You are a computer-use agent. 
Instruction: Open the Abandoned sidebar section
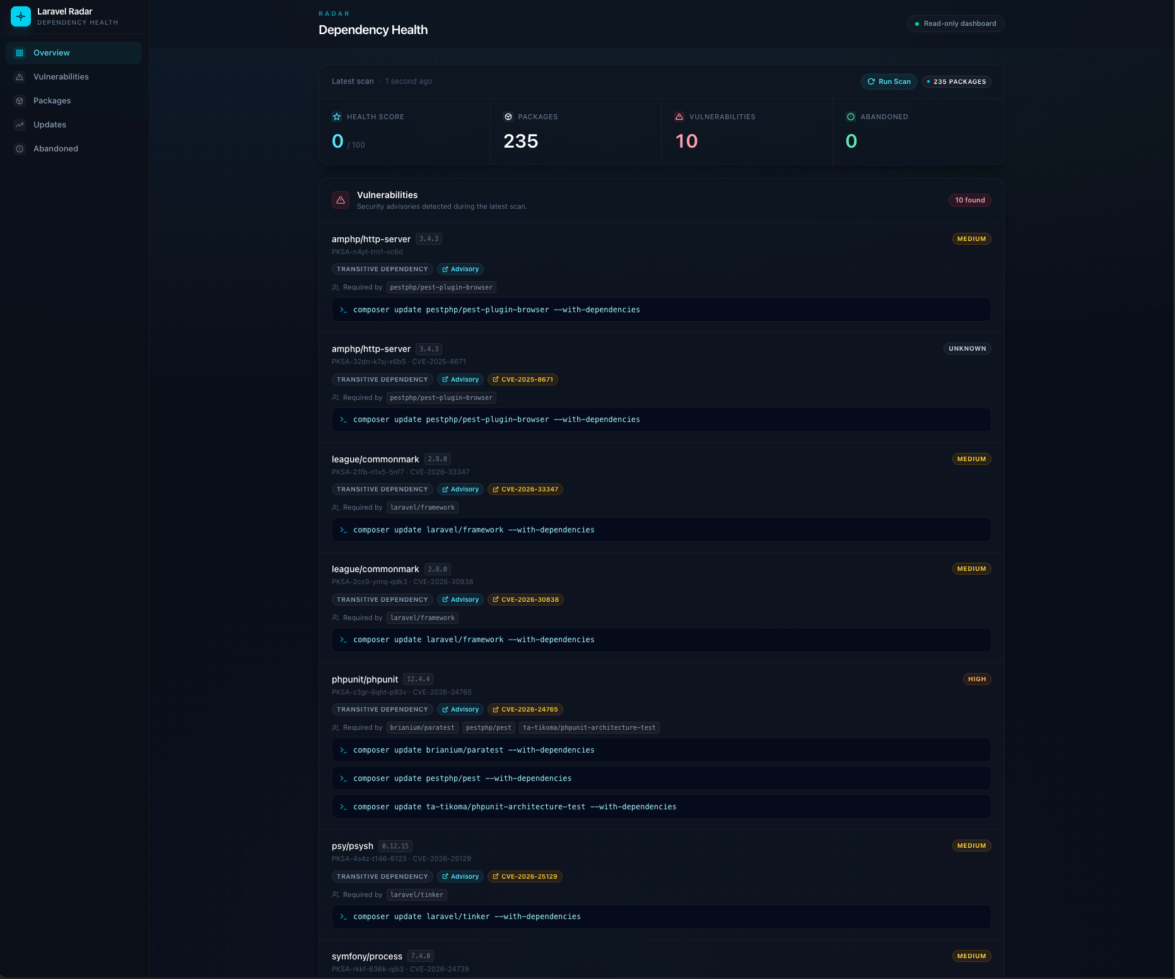73,149
